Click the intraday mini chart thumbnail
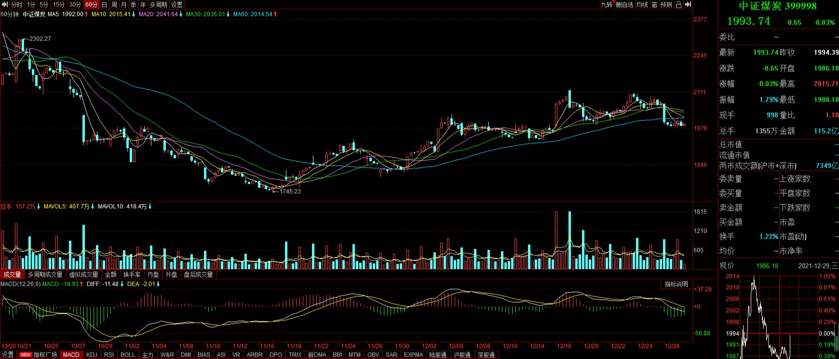The width and height of the screenshot is (839, 359). (779, 317)
